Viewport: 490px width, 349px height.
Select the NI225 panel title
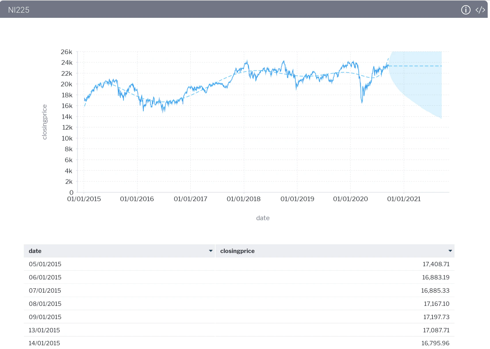[19, 10]
